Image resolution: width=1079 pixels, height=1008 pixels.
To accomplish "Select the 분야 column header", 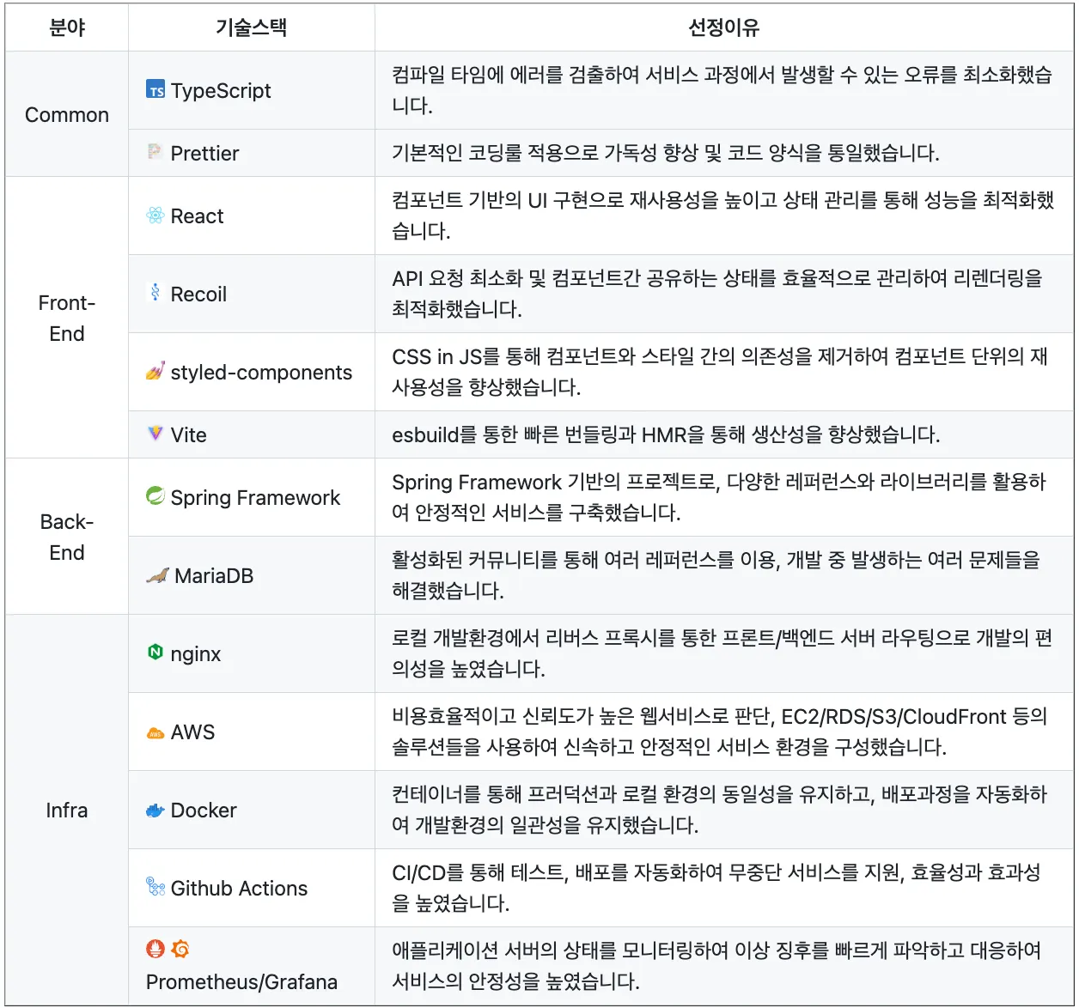I will (67, 27).
